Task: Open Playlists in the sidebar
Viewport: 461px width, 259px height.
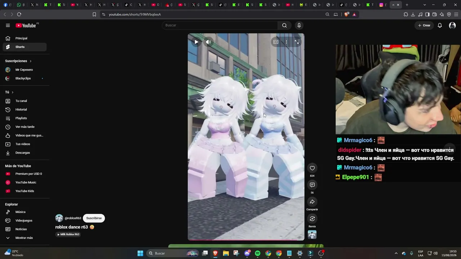Action: (x=24, y=118)
